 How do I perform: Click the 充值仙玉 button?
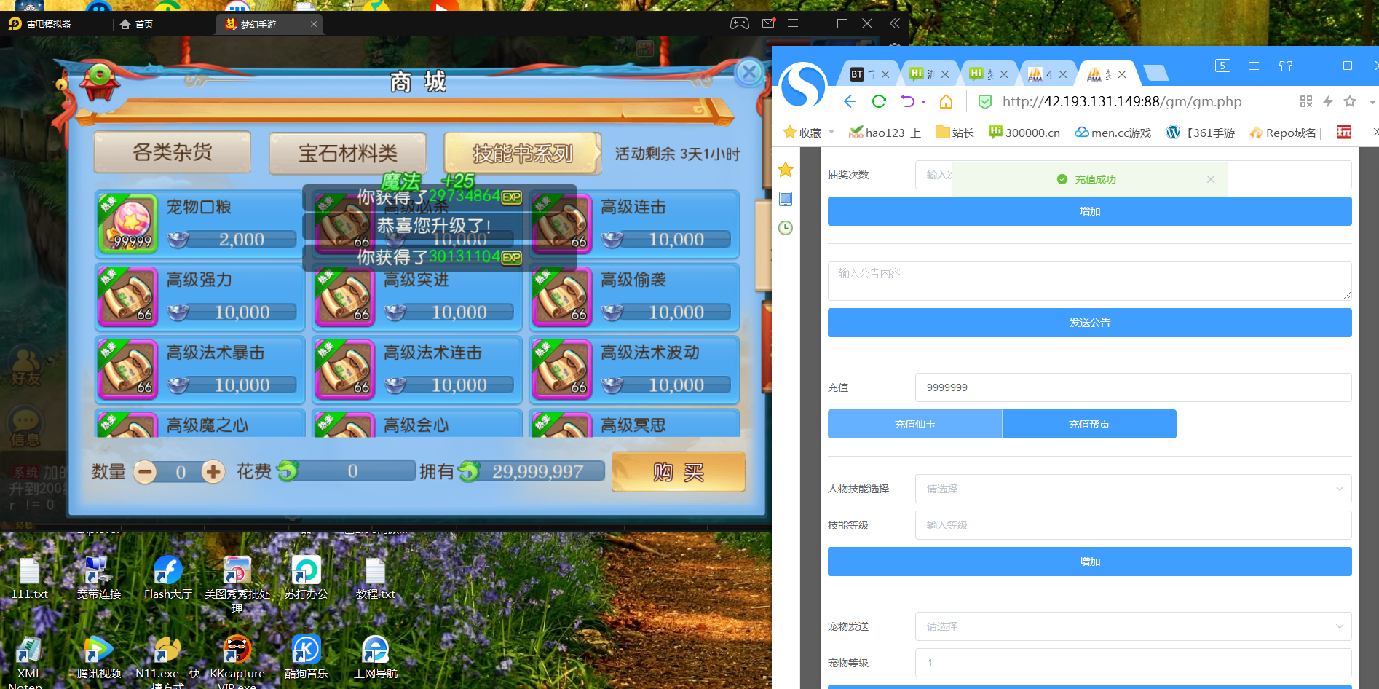point(914,424)
